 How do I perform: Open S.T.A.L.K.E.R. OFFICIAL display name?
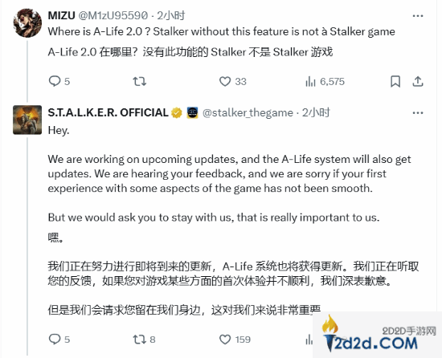pos(108,112)
